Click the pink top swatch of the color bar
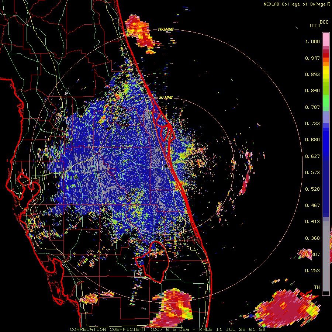 tap(326, 39)
